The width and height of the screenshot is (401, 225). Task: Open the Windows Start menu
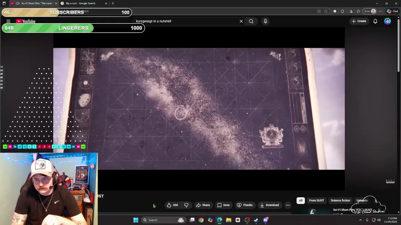pyautogui.click(x=136, y=220)
